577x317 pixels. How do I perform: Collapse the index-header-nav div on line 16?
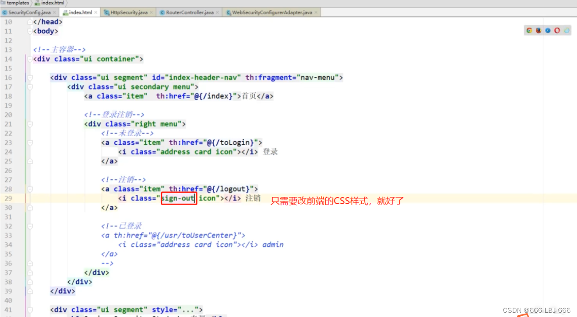30,78
